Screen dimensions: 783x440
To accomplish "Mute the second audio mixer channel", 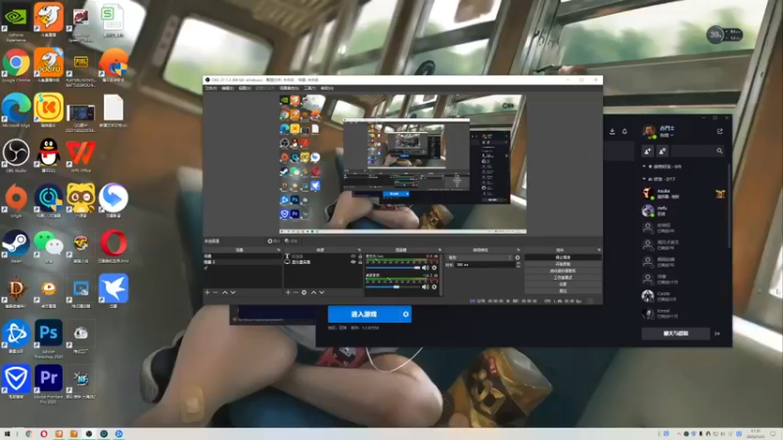I will pos(426,286).
